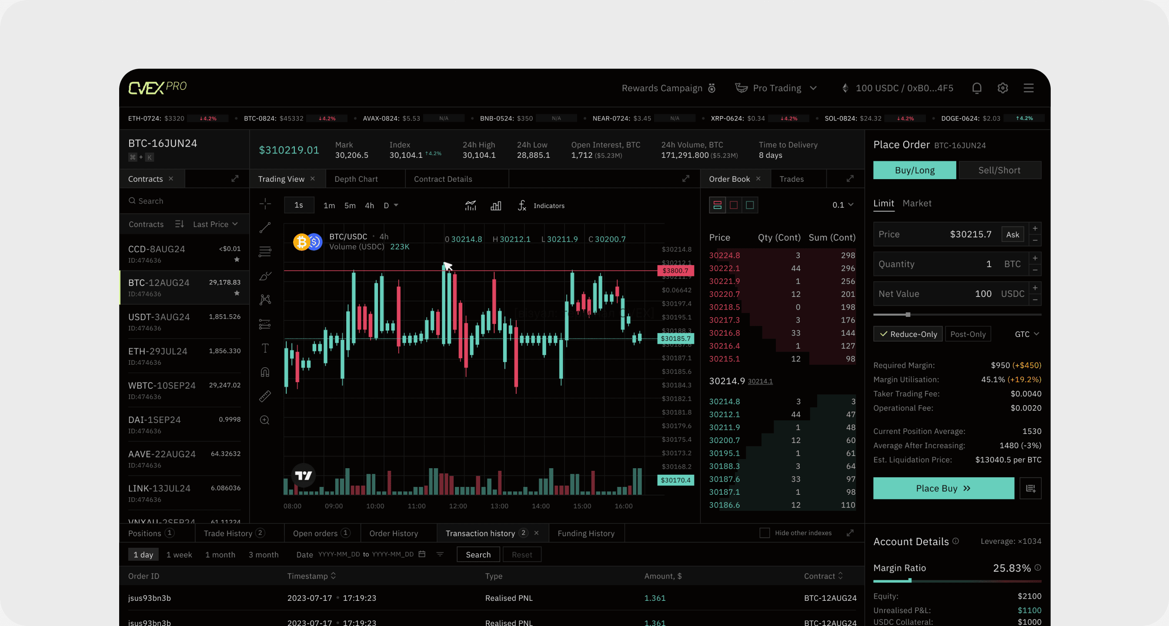
Task: Select the brush drawing tool
Action: 265,276
